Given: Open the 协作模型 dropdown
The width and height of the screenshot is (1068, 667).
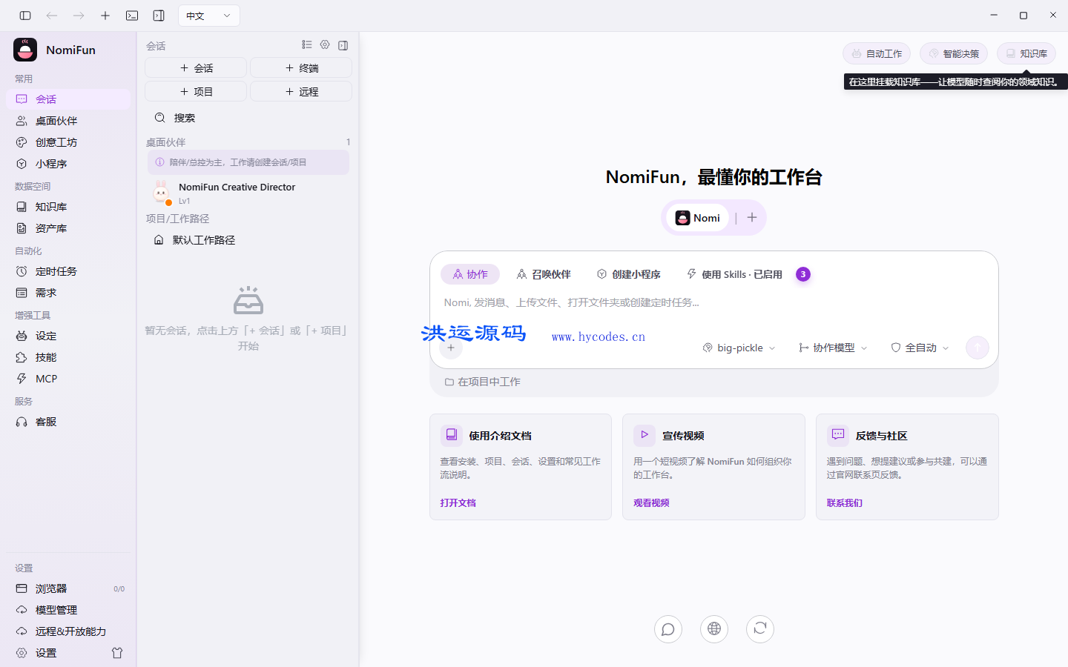Looking at the screenshot, I should pyautogui.click(x=833, y=348).
